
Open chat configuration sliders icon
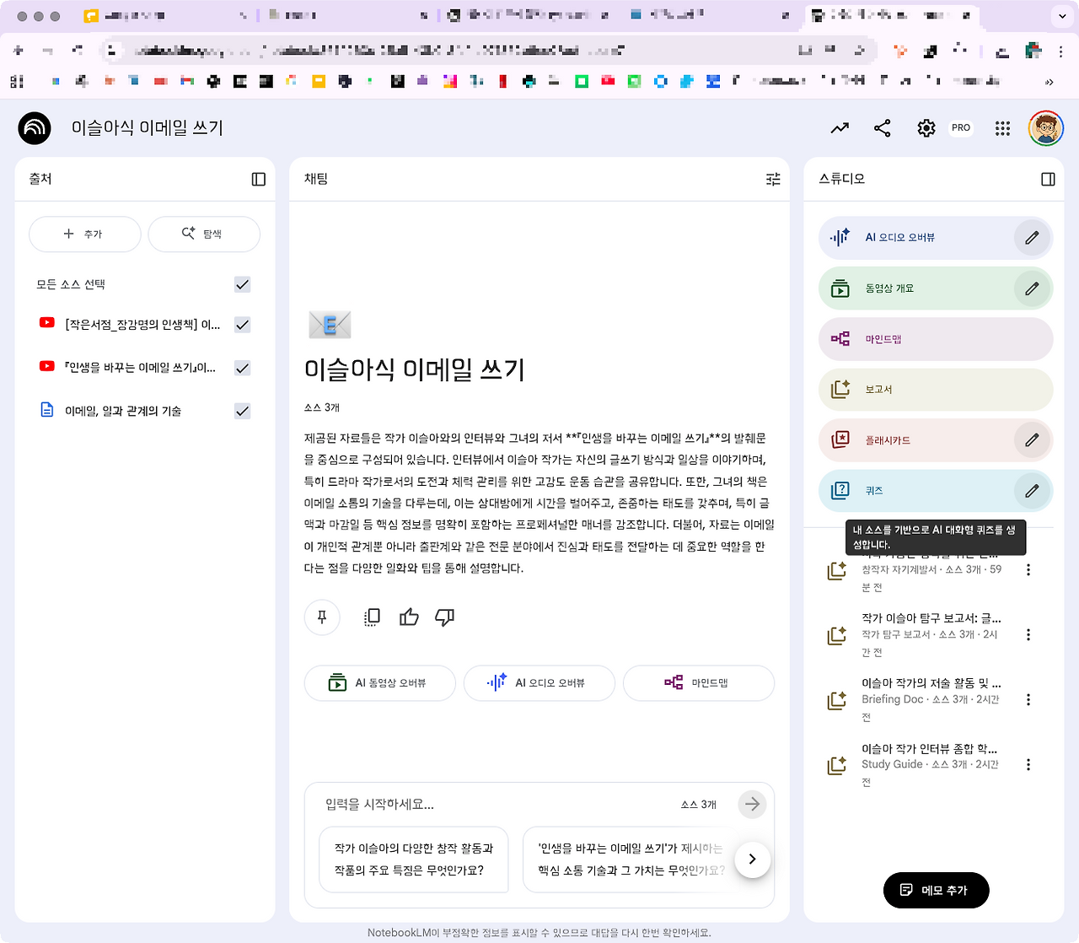[773, 179]
